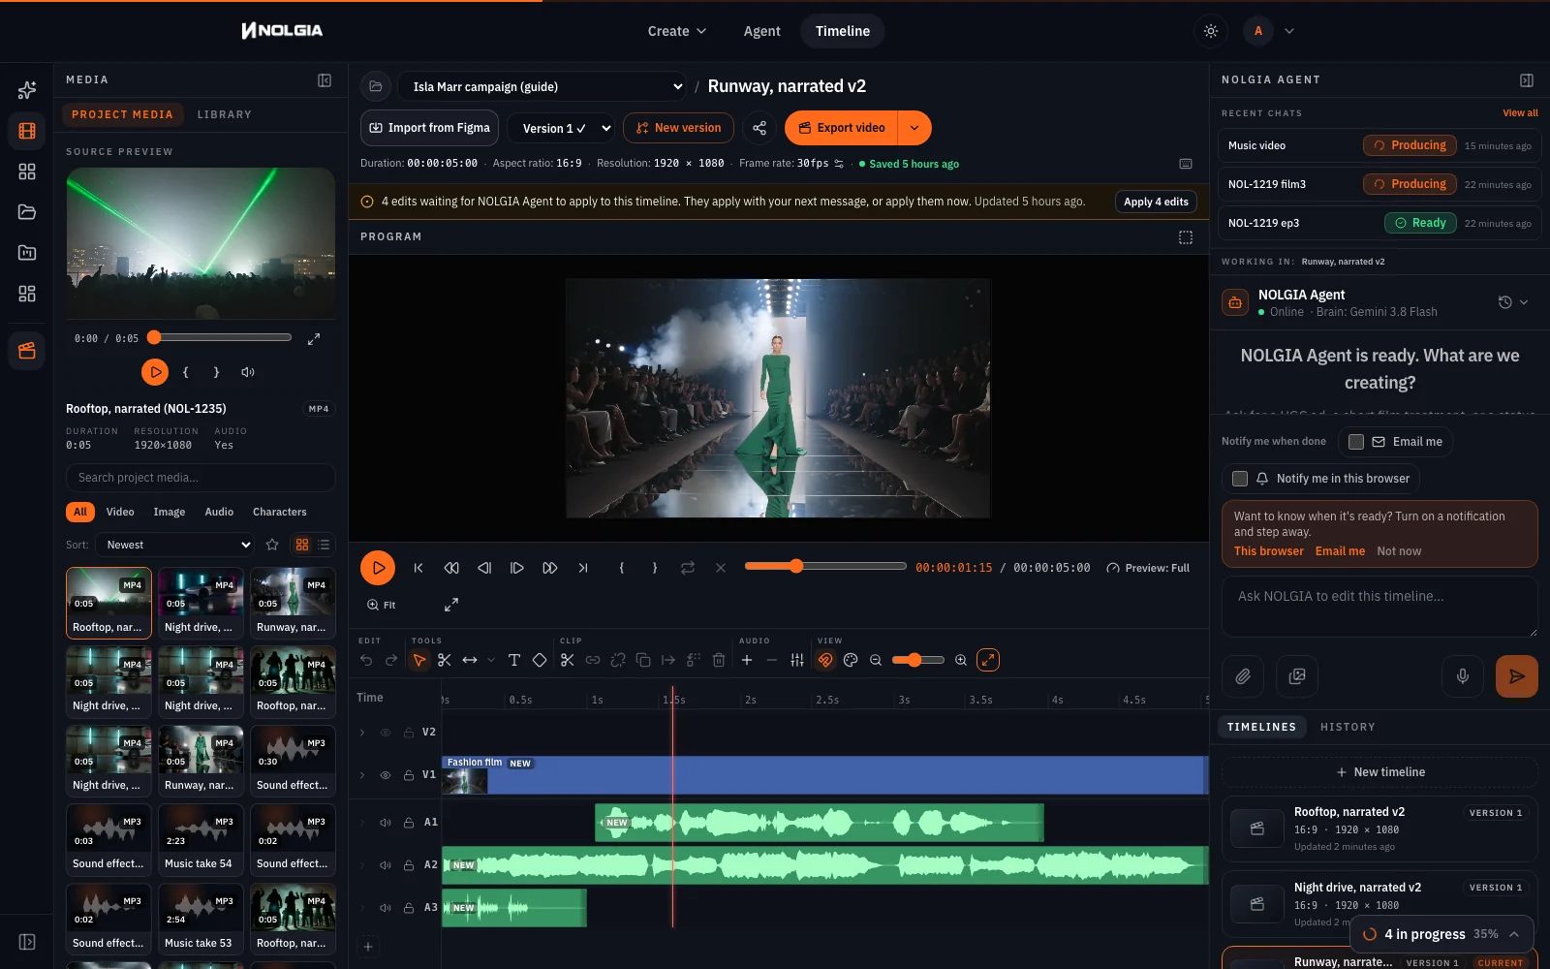Viewport: 1550px width, 969px height.
Task: Toggle visibility eye on track V1
Action: [x=386, y=775]
